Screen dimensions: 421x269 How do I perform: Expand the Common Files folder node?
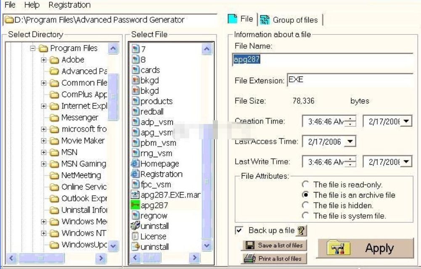(43, 83)
